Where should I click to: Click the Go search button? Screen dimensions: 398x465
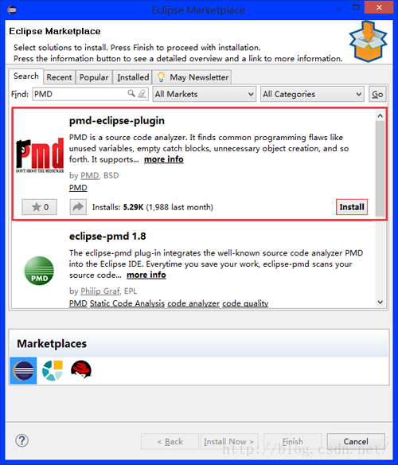point(377,94)
